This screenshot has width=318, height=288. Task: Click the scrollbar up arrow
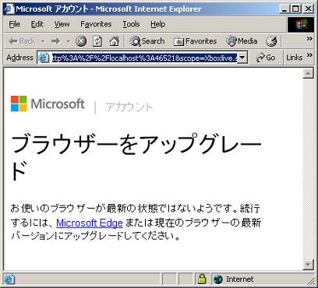coord(308,73)
